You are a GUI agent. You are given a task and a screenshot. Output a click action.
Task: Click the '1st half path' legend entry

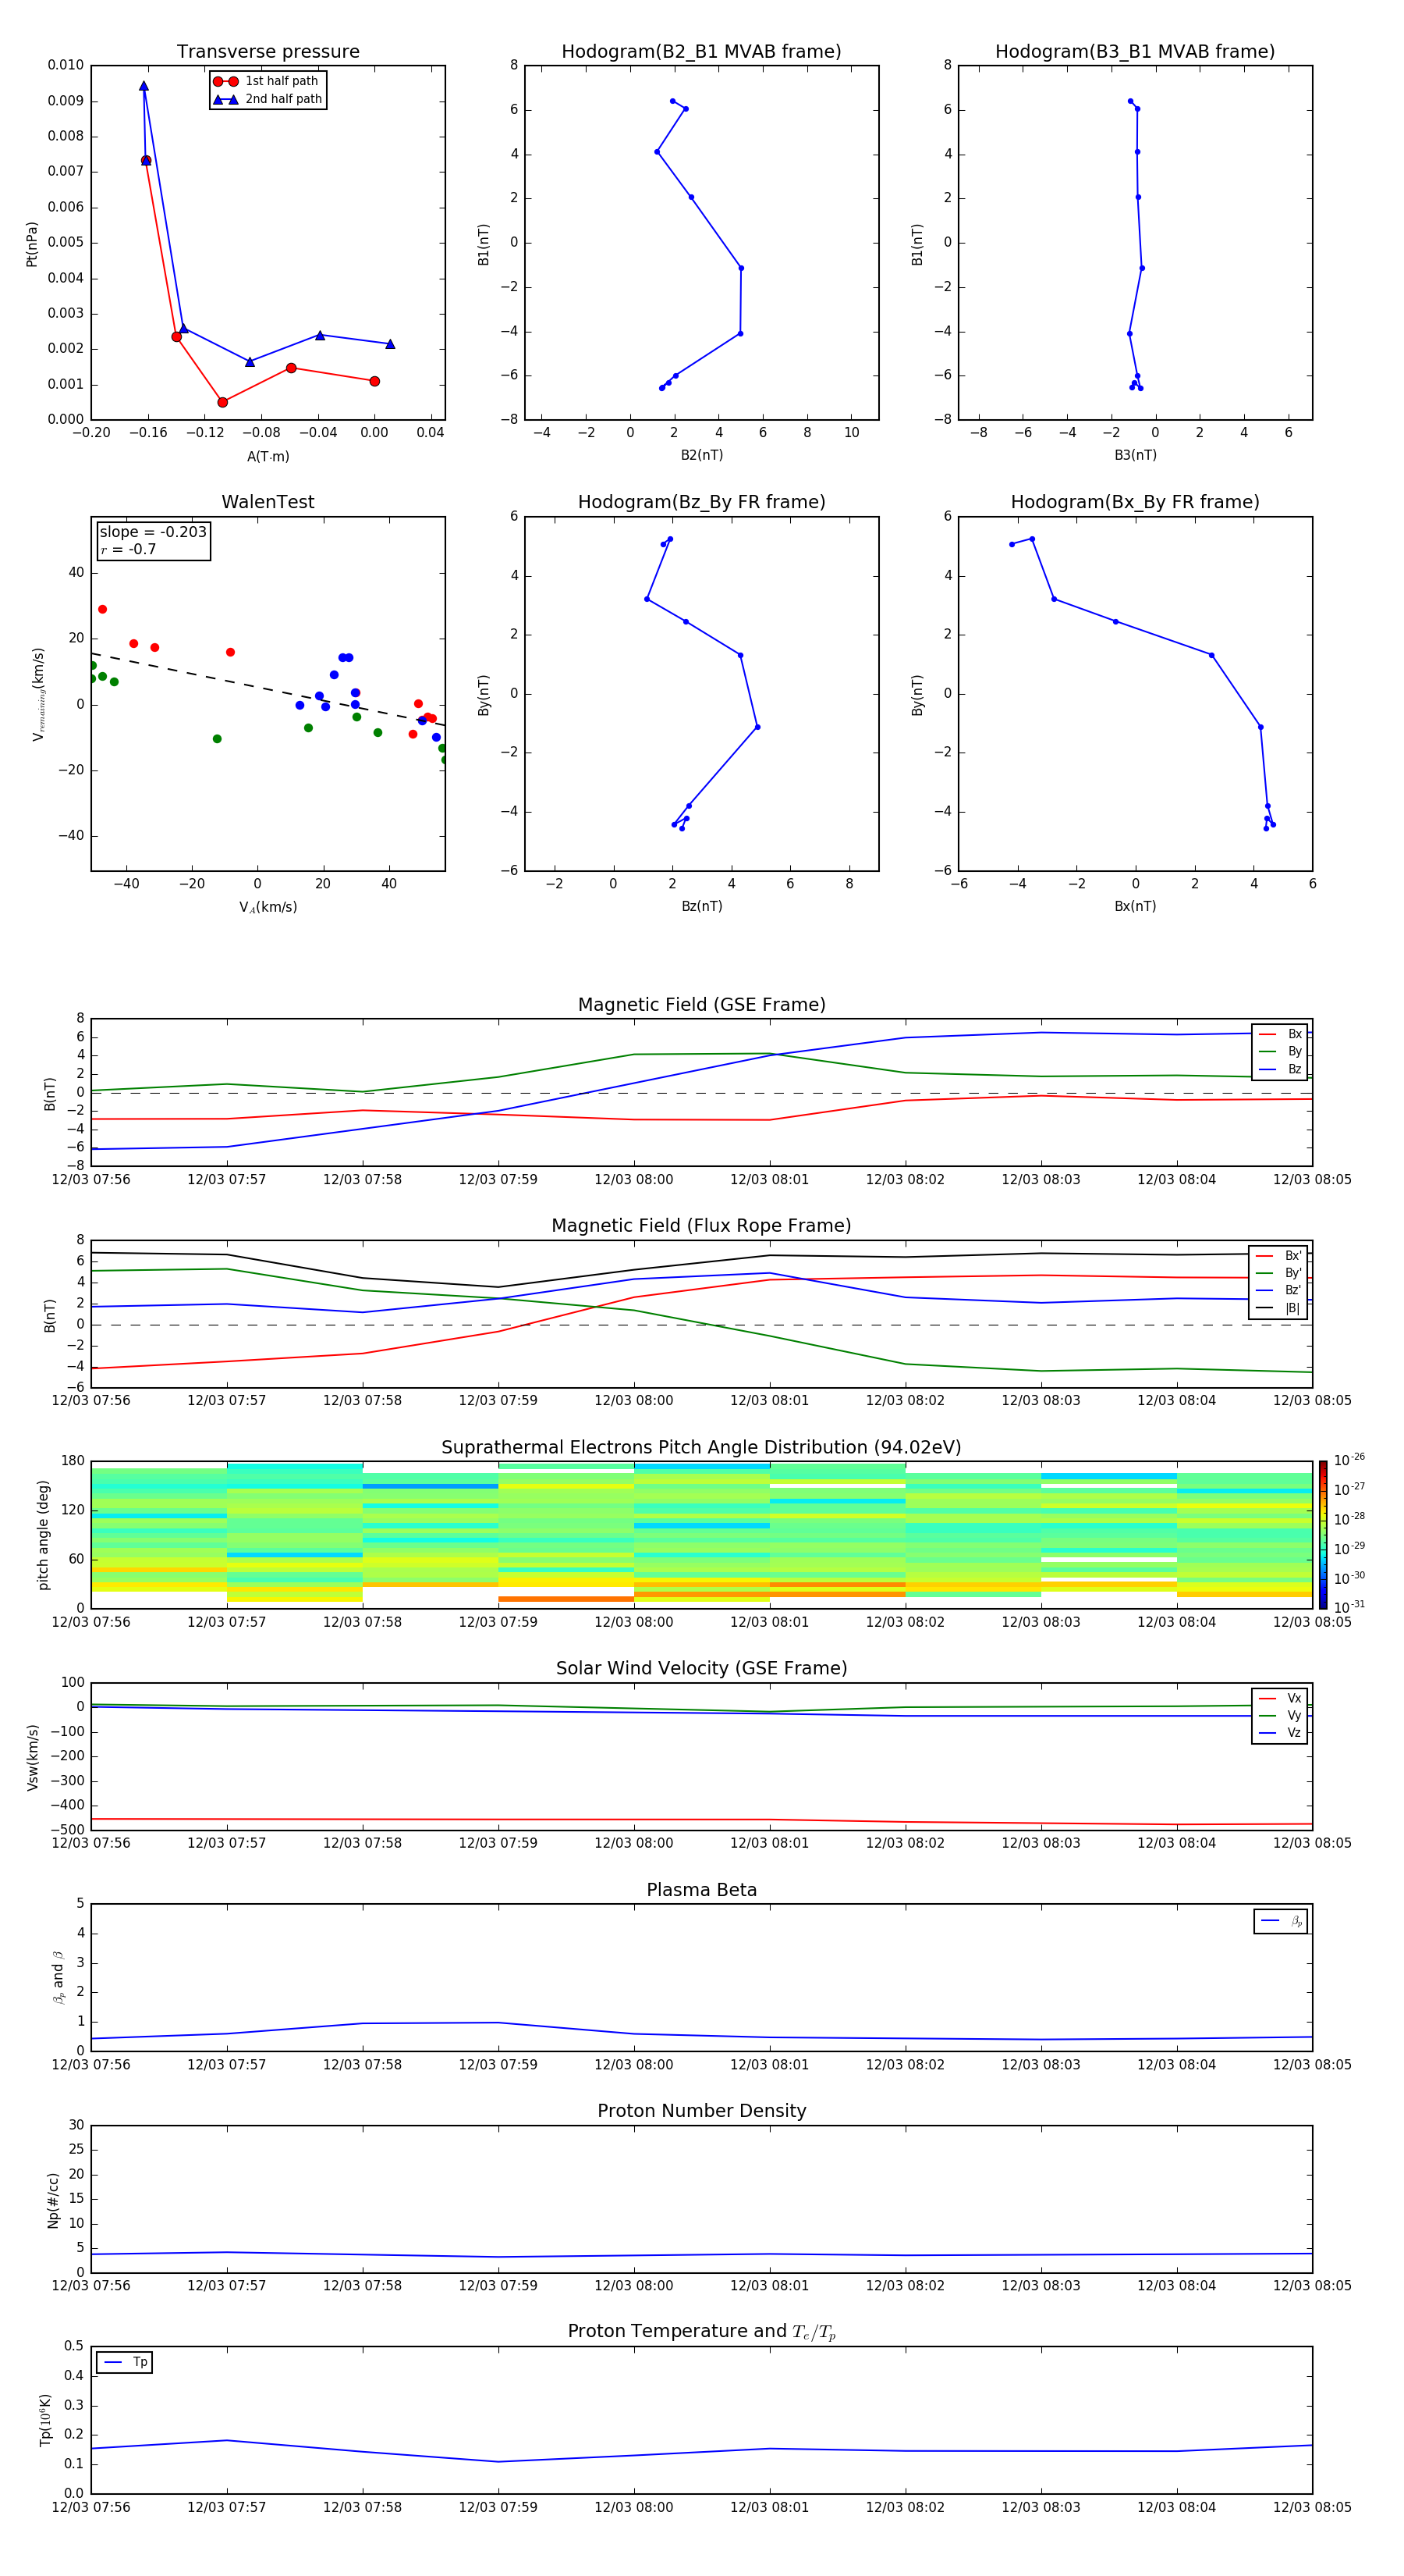coord(266,81)
